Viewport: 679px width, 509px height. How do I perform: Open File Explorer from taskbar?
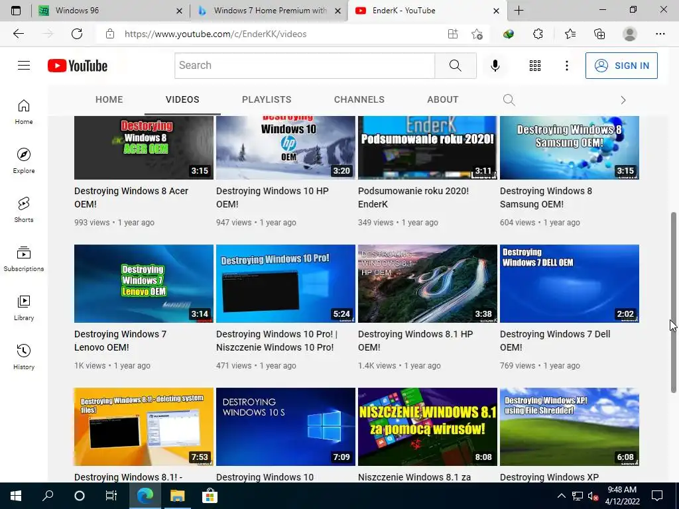tap(177, 496)
